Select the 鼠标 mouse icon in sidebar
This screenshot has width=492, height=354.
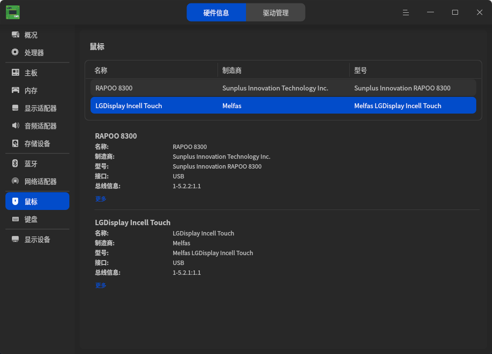[15, 201]
